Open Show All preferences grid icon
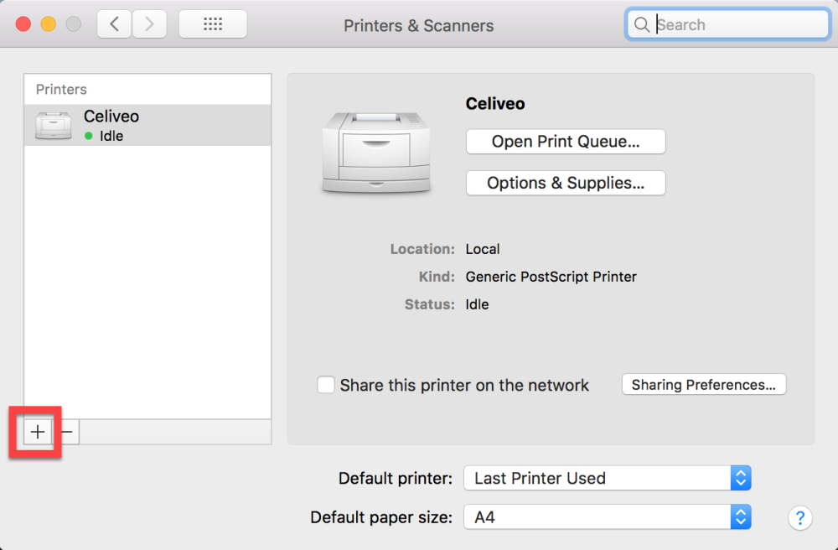Viewport: 838px width, 550px height. [x=212, y=23]
